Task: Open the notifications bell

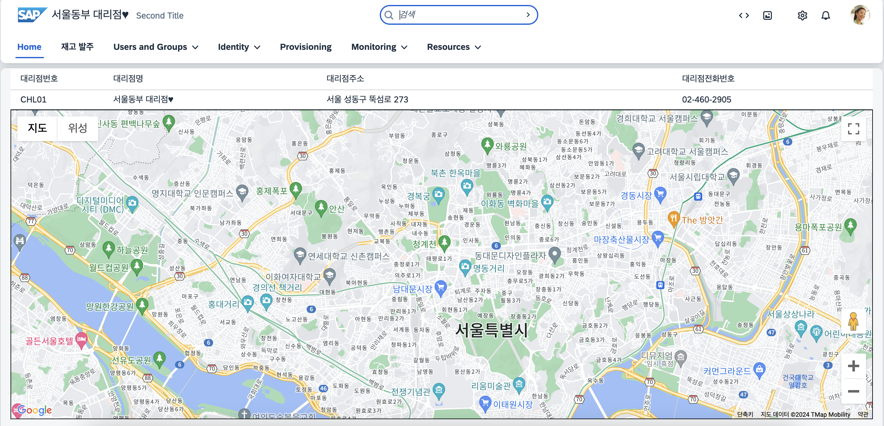Action: pos(825,15)
